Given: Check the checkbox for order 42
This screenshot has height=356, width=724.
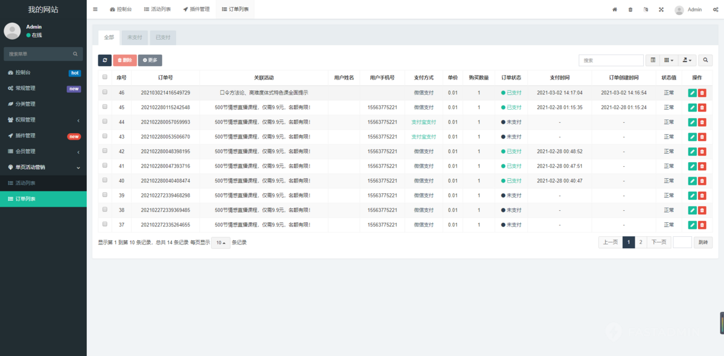Looking at the screenshot, I should pyautogui.click(x=105, y=151).
